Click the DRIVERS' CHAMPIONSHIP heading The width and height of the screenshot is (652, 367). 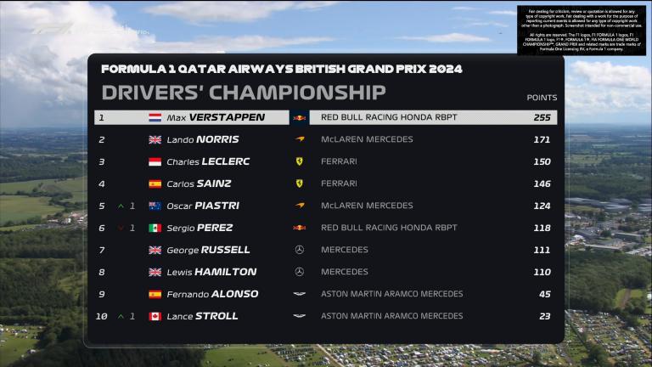click(244, 93)
